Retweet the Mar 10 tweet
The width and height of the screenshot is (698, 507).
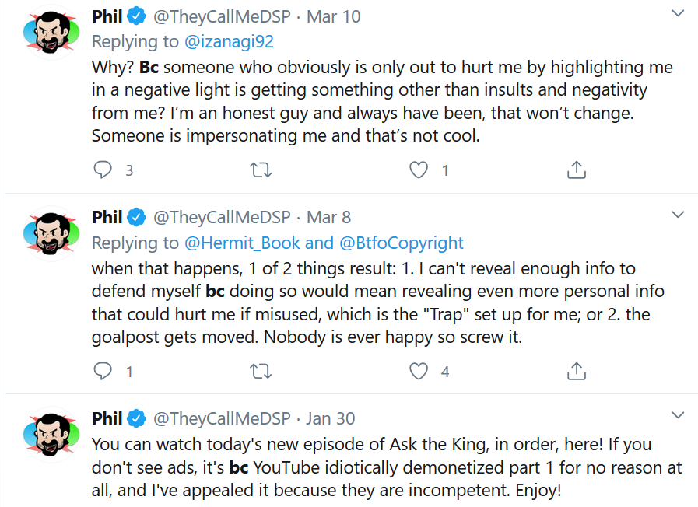point(261,170)
